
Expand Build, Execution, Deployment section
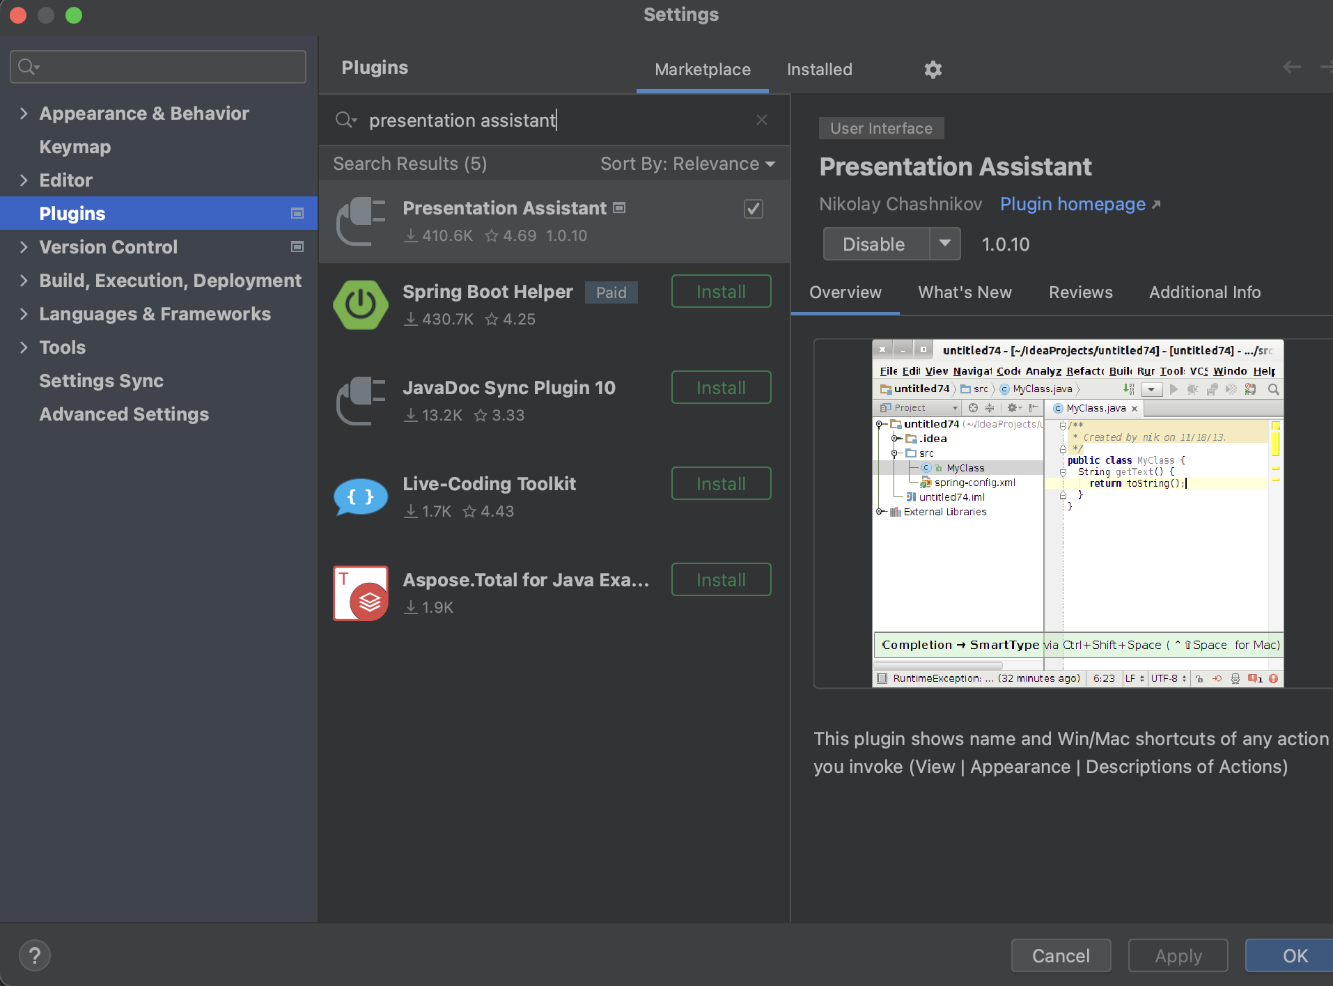24,280
